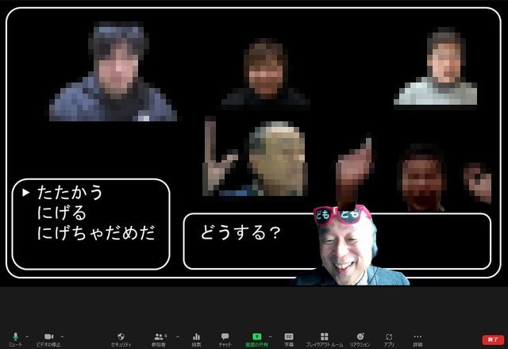This screenshot has height=349, width=508.
Task: Toggle 字幕 closed captions
Action: (289, 339)
